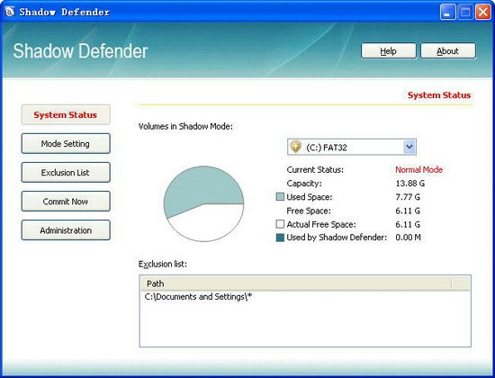Click the Shadow Defender title bar icon
The width and height of the screenshot is (495, 378).
pyautogui.click(x=10, y=12)
